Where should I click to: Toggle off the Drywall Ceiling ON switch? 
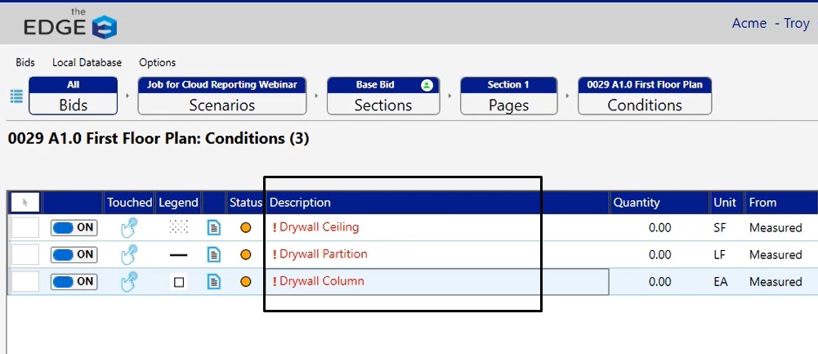(74, 227)
